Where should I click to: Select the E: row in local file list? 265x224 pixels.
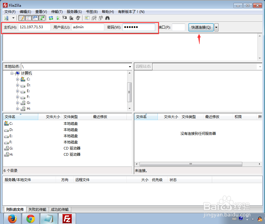pos(67,136)
